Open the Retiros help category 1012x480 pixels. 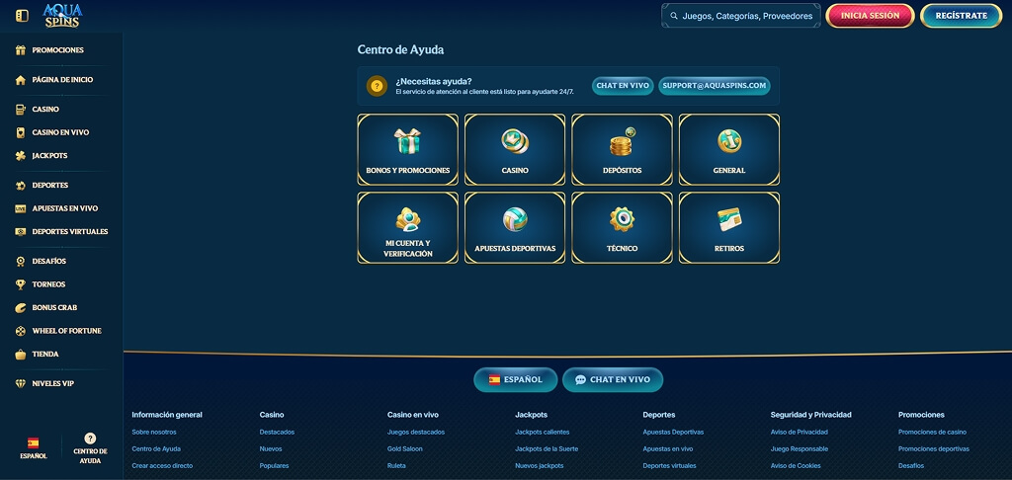(729, 228)
